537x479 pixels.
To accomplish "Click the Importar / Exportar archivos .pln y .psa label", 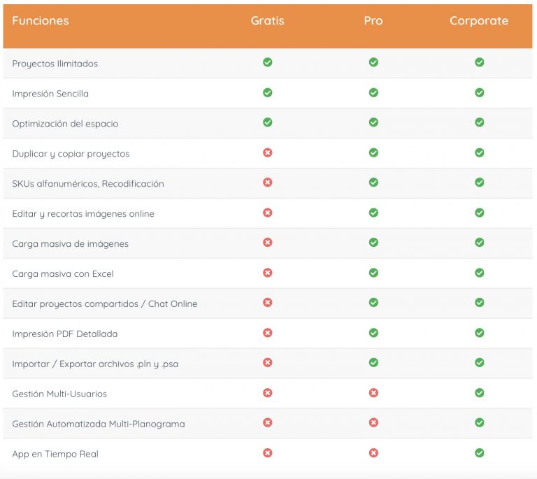I will pyautogui.click(x=95, y=364).
